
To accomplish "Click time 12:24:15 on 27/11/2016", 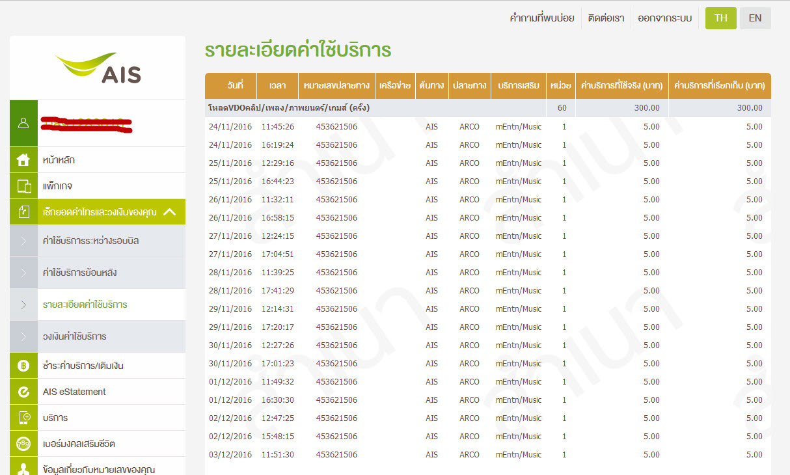I will pyautogui.click(x=278, y=236).
